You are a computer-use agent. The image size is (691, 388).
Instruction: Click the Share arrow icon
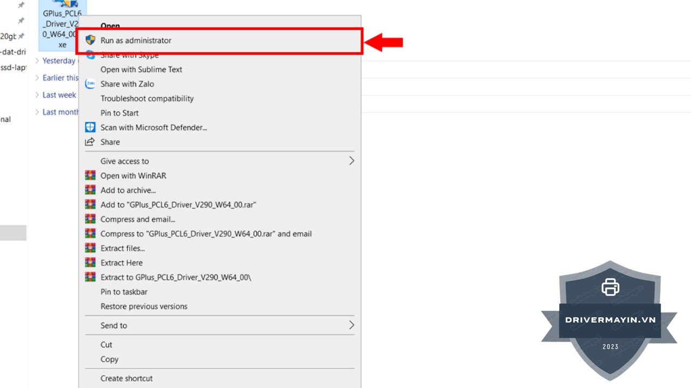click(90, 142)
